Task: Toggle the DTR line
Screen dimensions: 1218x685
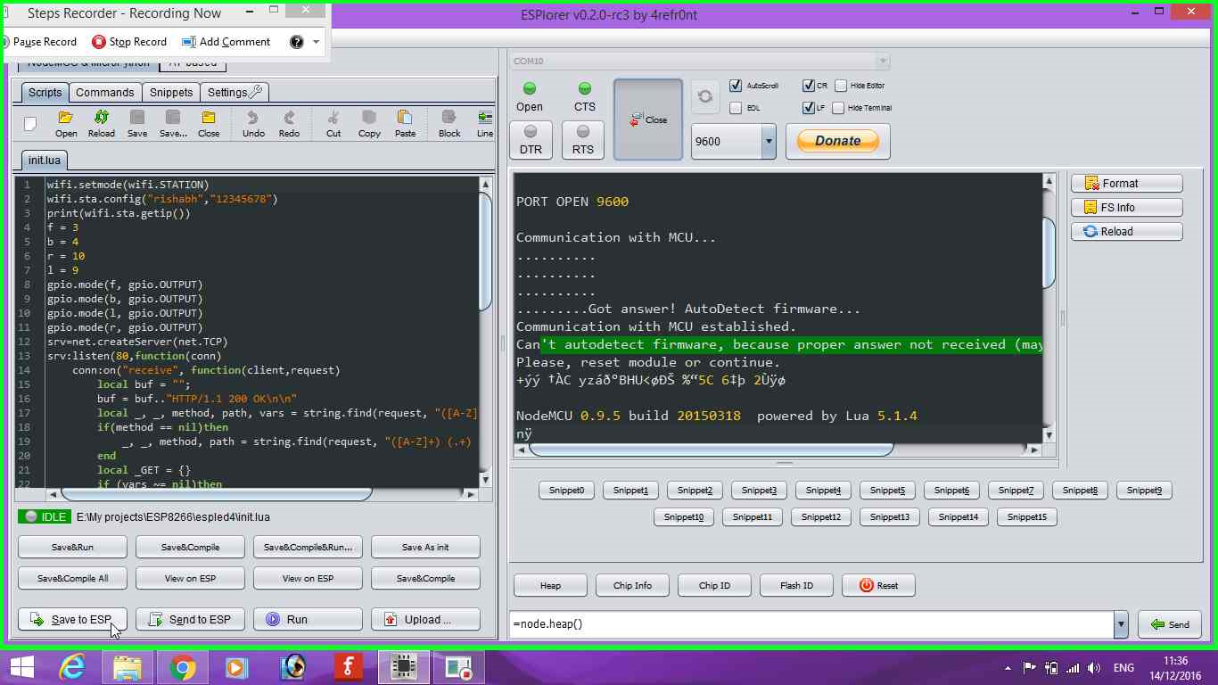Action: pos(531,140)
